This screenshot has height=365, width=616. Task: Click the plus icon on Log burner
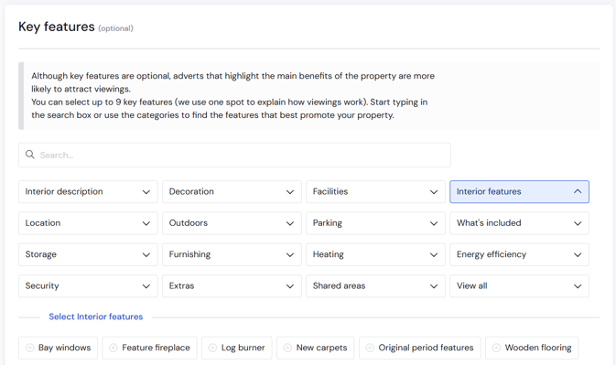(212, 348)
